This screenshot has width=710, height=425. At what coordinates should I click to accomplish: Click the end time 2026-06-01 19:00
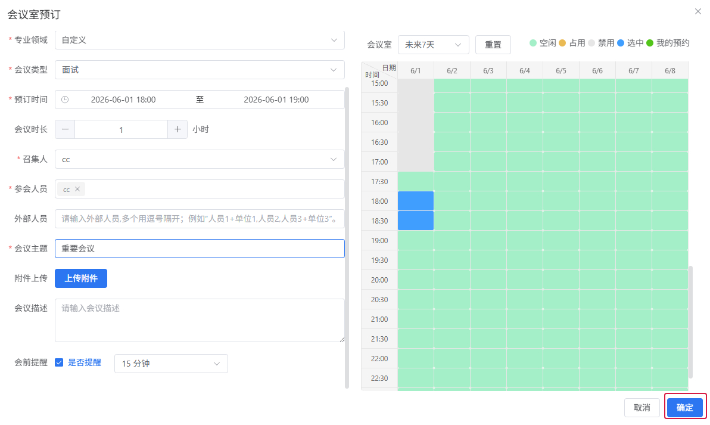tap(276, 100)
